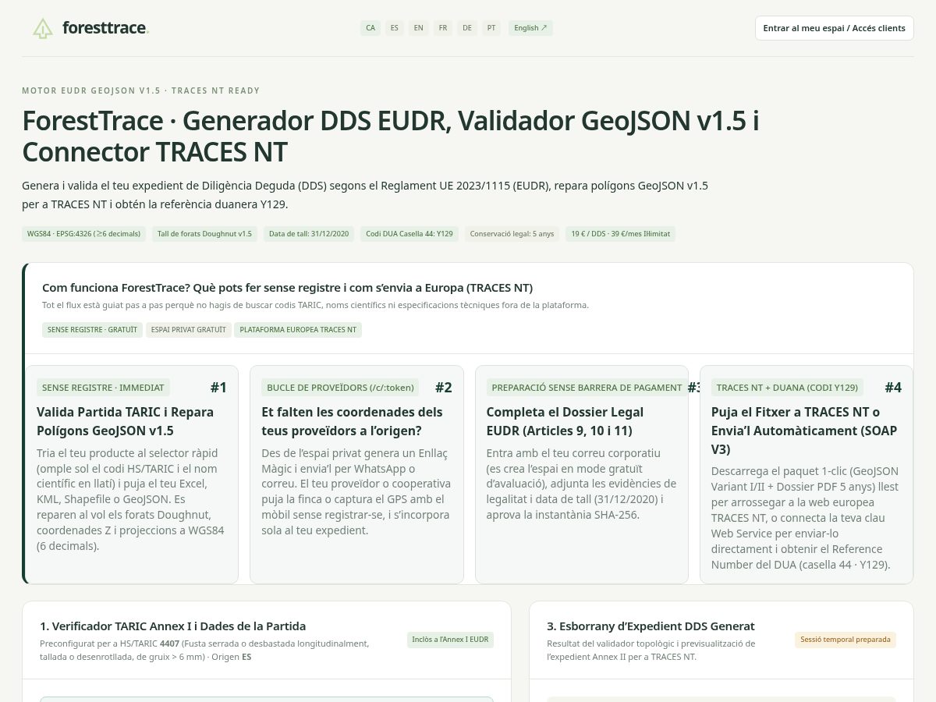Click the #1 step number

pyautogui.click(x=218, y=388)
